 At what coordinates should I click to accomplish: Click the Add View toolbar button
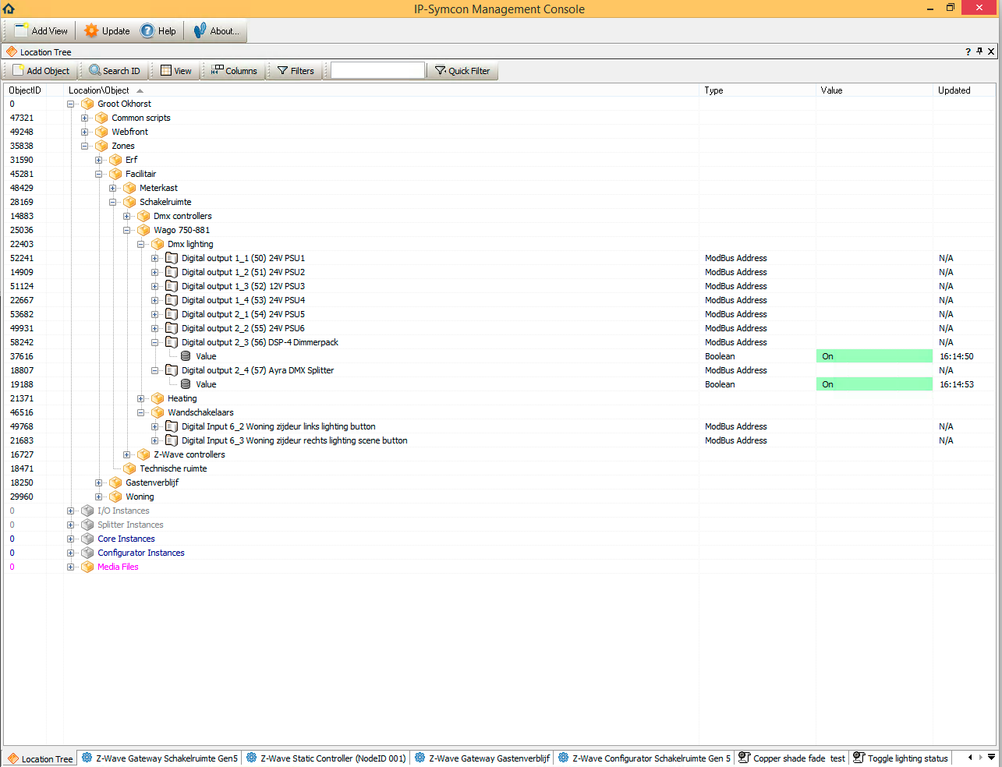point(42,31)
